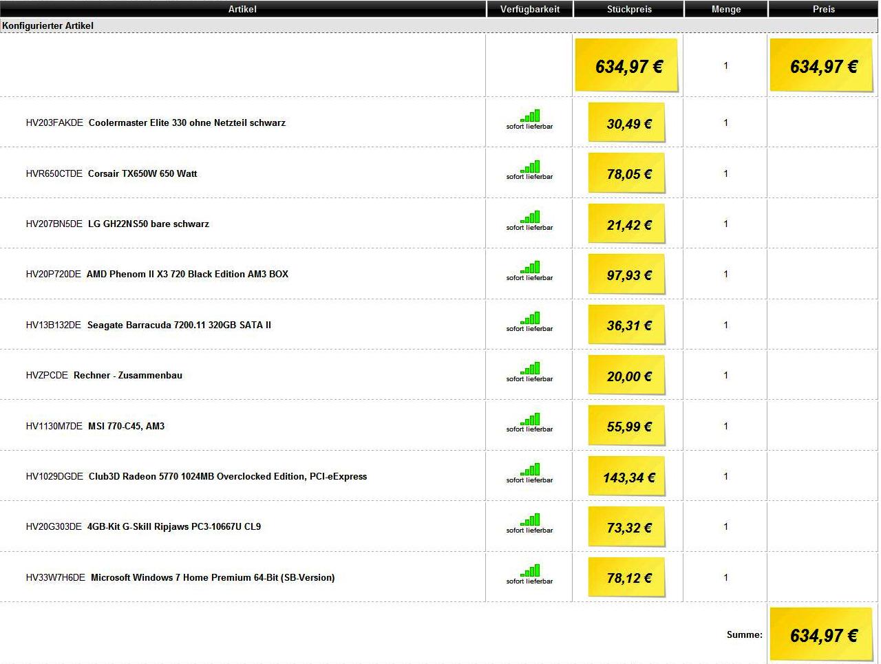
Task: Click availability icon for MSI 770-C45
Action: 530,419
